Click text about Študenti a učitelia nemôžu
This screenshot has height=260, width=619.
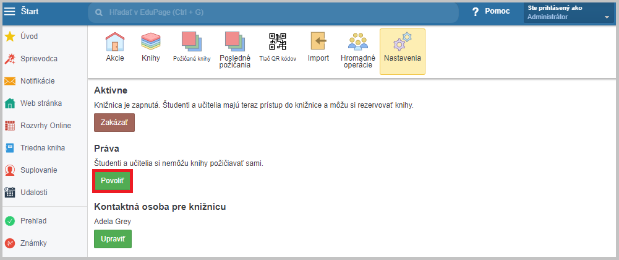pyautogui.click(x=179, y=163)
